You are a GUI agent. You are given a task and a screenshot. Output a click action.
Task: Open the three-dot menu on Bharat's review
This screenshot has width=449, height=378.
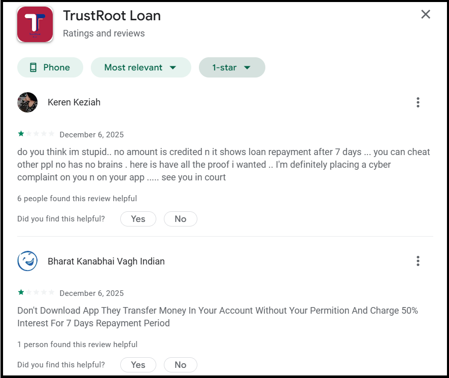[418, 261]
